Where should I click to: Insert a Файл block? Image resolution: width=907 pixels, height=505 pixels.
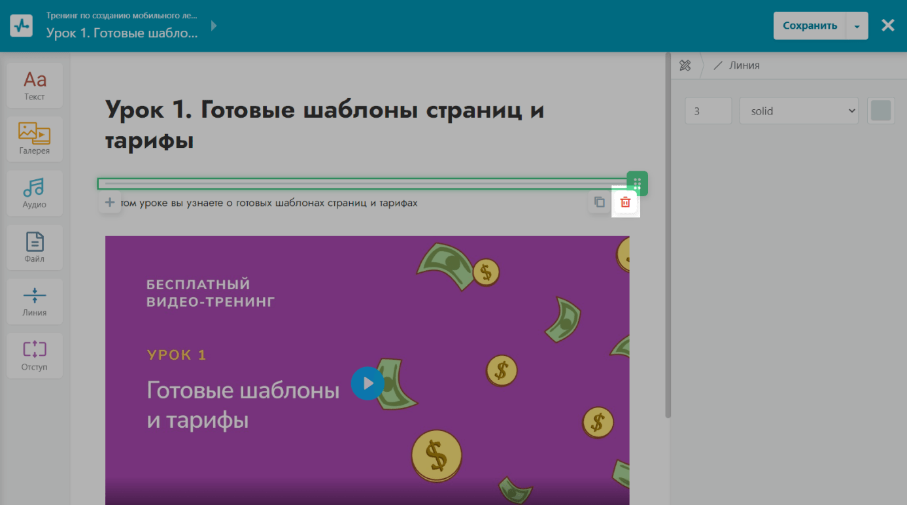click(35, 247)
